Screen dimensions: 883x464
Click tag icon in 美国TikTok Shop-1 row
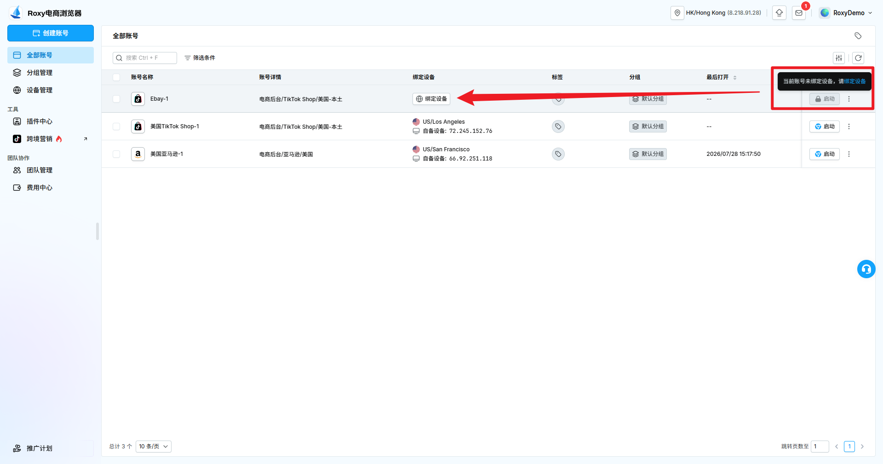558,126
